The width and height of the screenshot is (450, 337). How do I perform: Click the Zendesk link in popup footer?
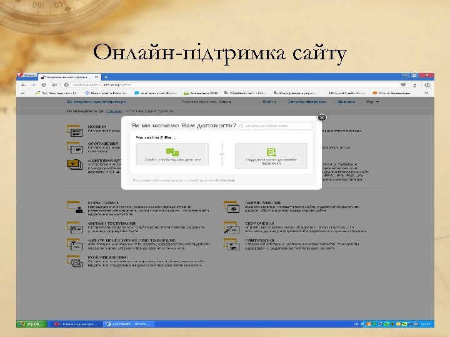[228, 180]
